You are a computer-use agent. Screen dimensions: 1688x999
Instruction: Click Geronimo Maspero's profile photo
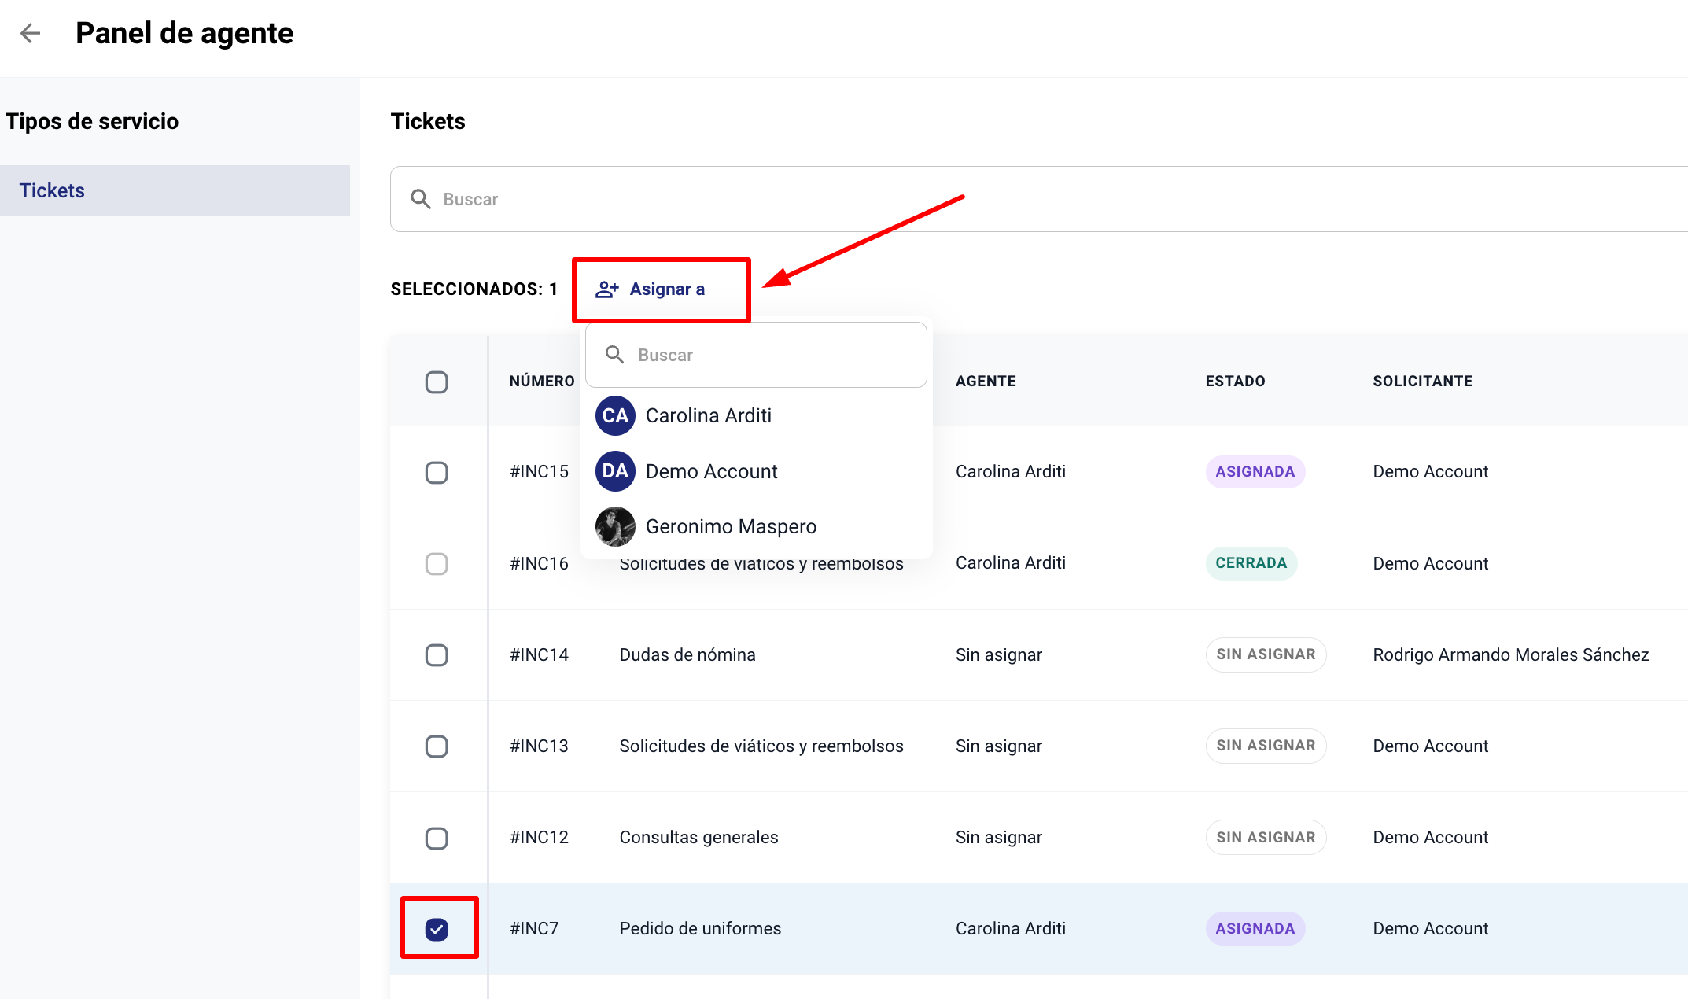(615, 526)
